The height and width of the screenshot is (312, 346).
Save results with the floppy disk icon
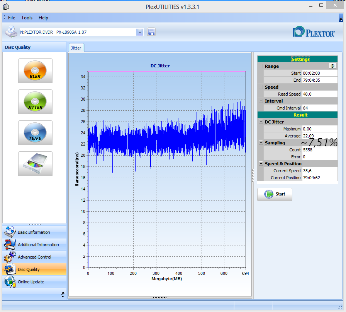(x=151, y=32)
